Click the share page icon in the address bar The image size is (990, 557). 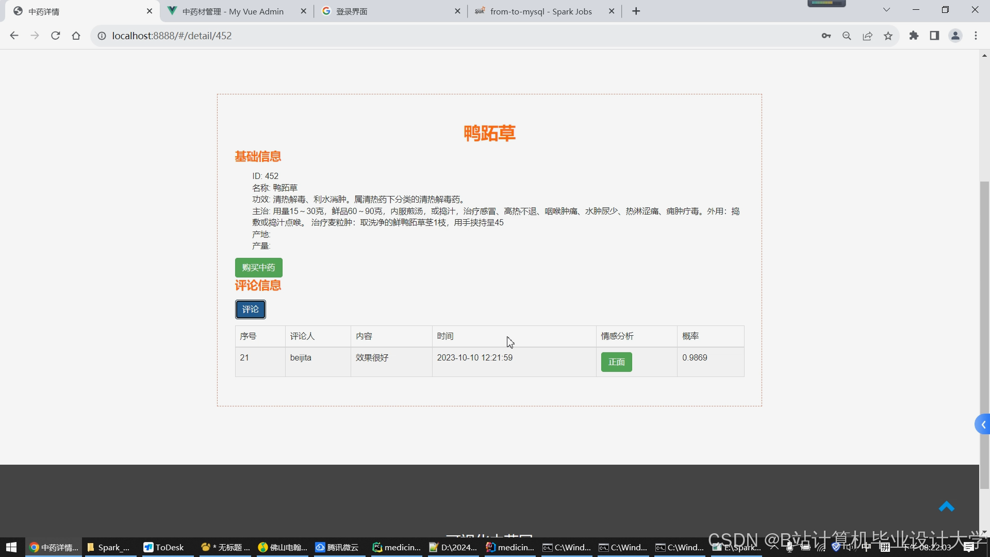[867, 36]
